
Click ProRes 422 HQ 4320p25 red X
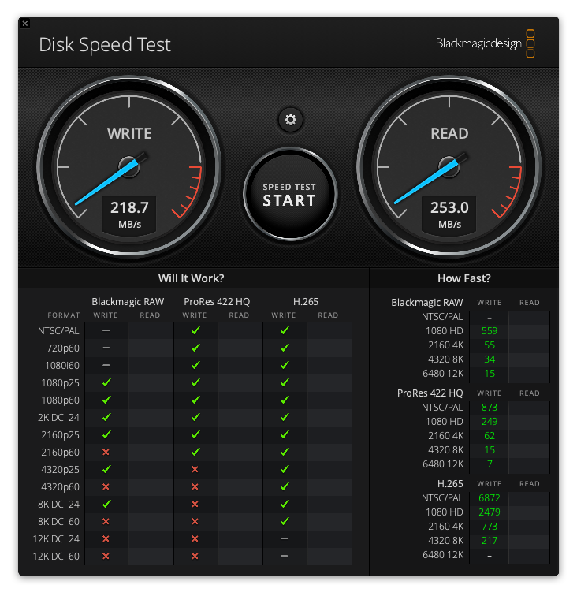point(195,469)
